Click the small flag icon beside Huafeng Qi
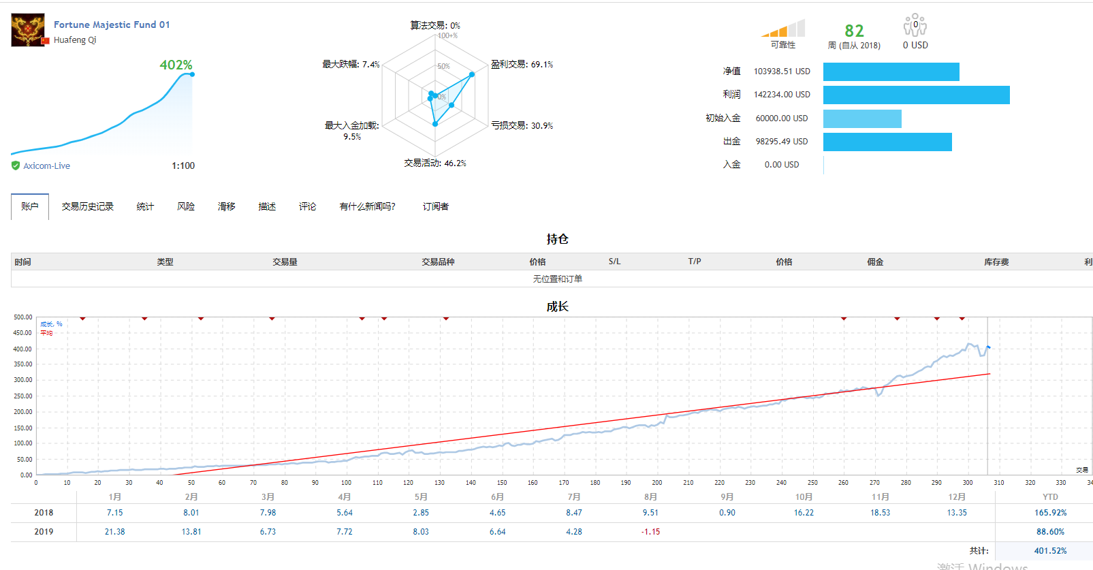Screen dimensions: 1093x570 click(x=46, y=41)
